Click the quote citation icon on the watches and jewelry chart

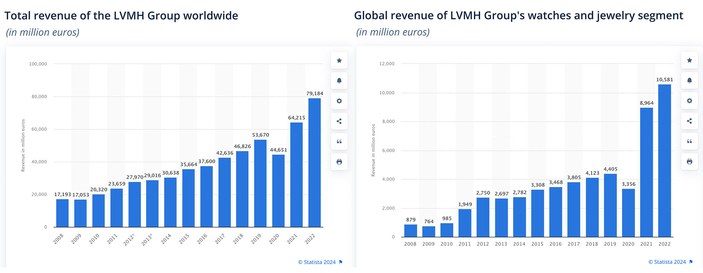689,141
